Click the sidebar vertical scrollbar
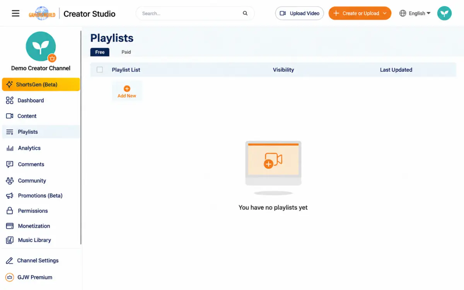464x290 pixels. pos(81,137)
